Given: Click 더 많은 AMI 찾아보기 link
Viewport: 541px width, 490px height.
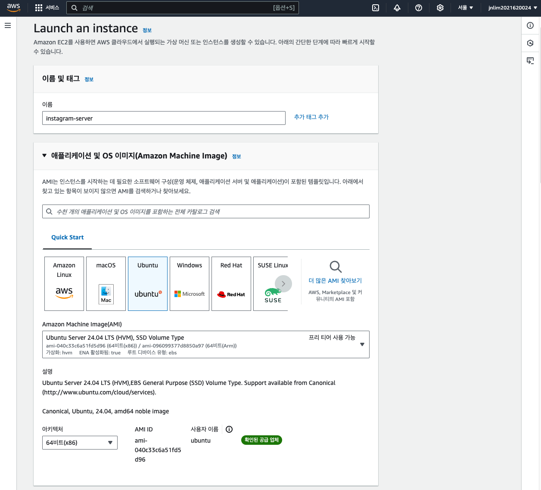Looking at the screenshot, I should click(x=335, y=280).
